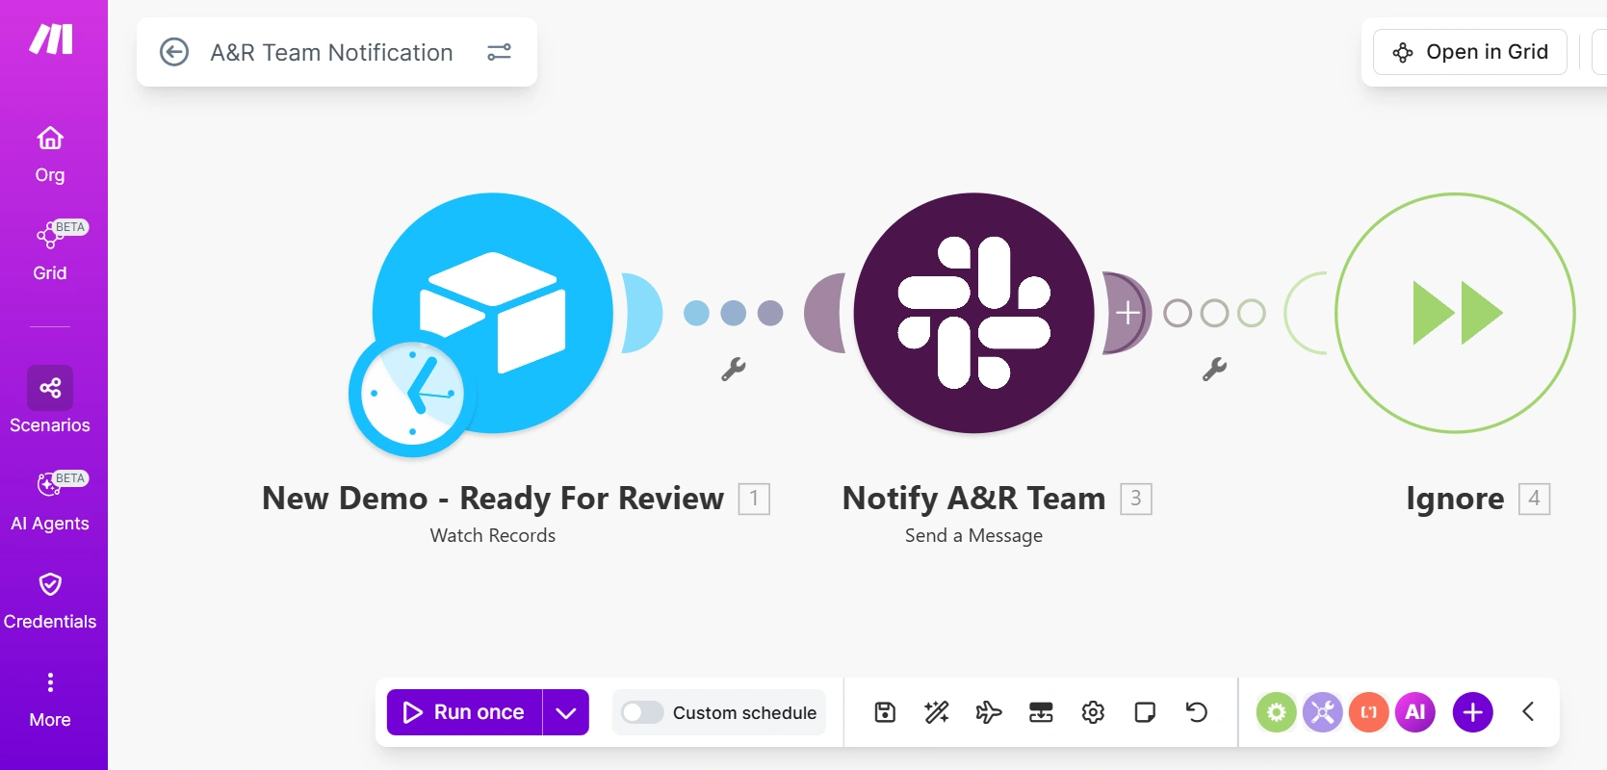Open the green flow control gear icon

[x=1277, y=712]
